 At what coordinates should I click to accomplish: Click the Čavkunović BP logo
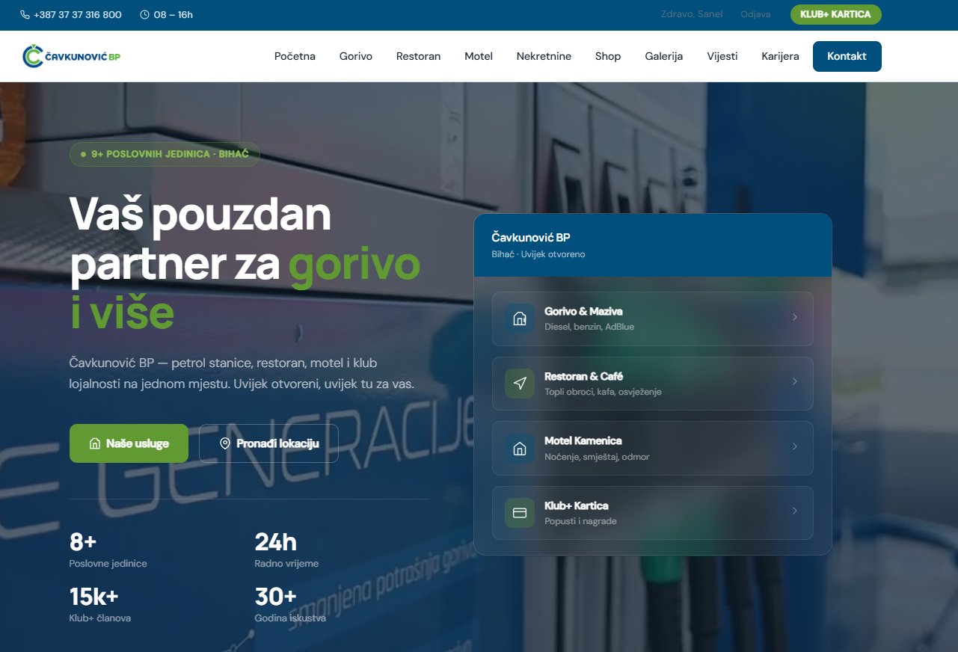coord(72,56)
